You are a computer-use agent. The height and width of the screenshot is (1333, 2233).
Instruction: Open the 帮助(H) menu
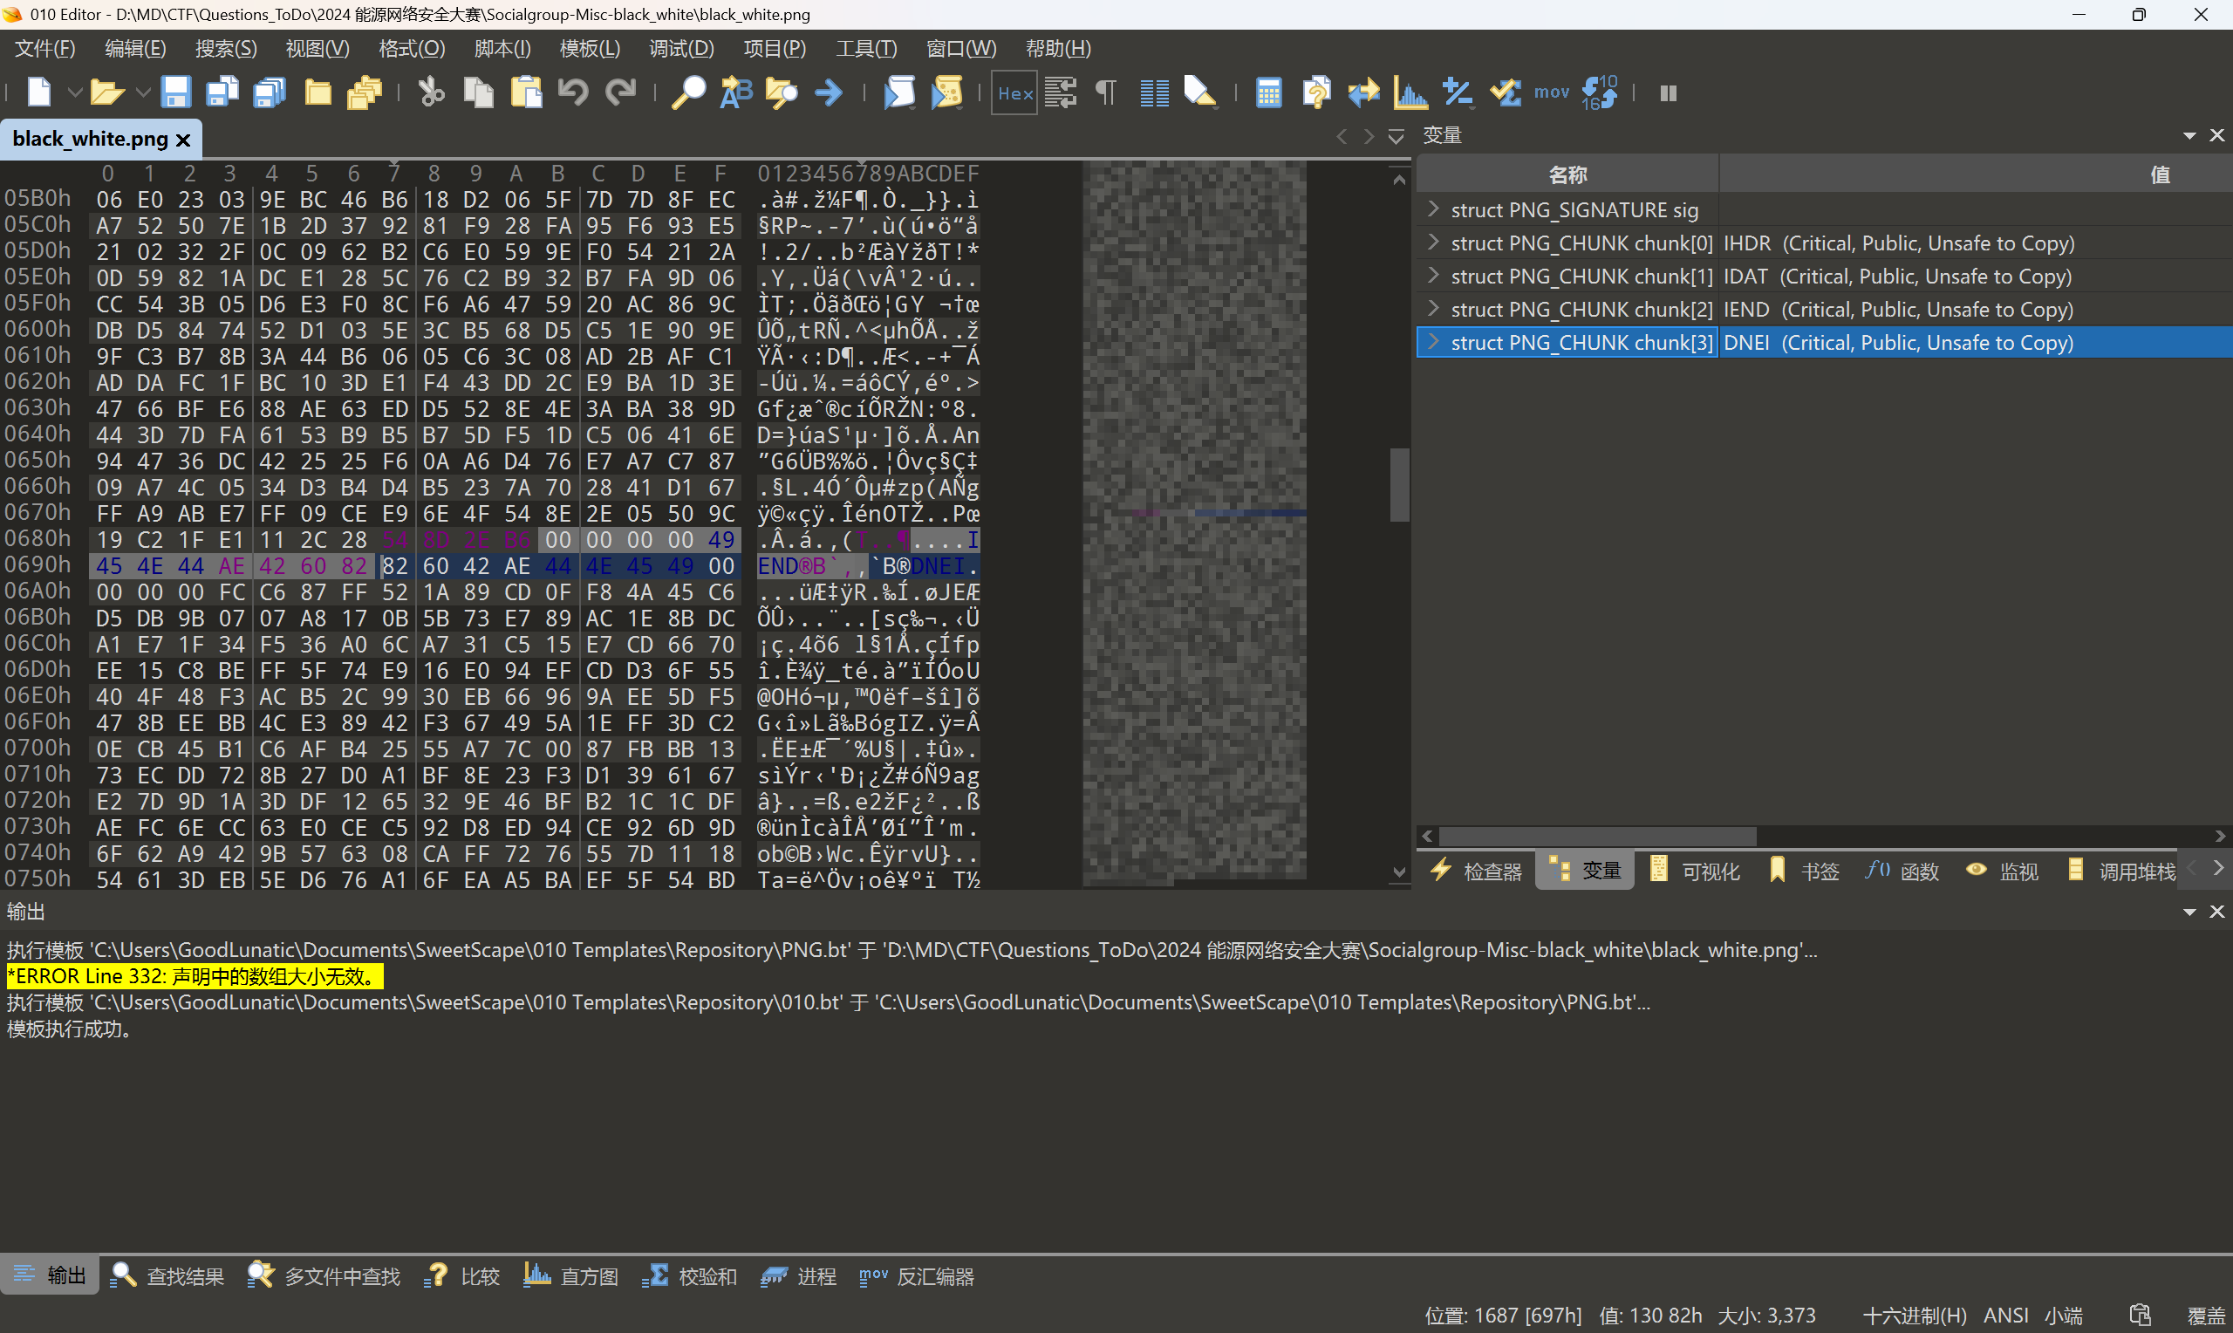coord(1059,49)
